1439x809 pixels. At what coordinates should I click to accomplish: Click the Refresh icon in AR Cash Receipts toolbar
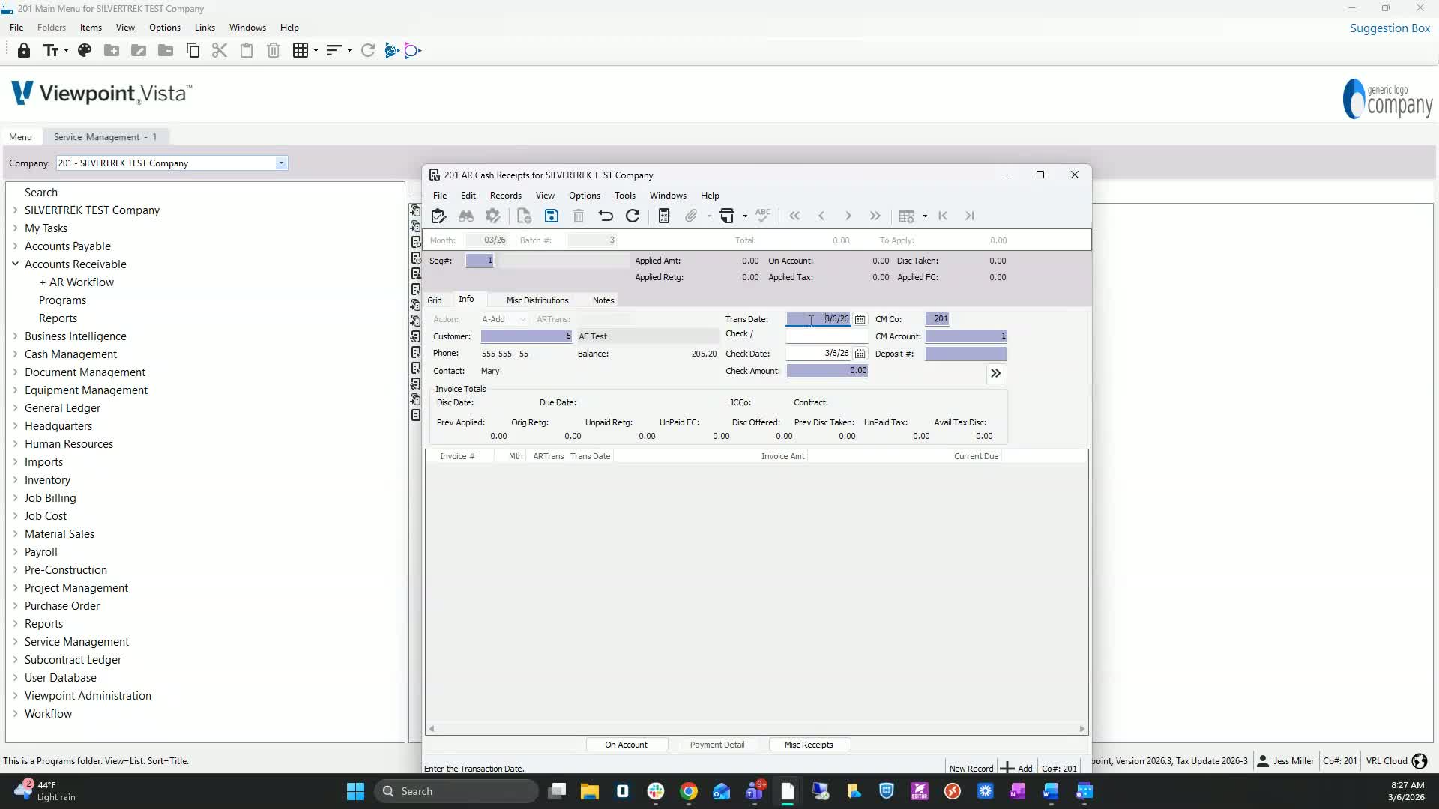tap(633, 216)
